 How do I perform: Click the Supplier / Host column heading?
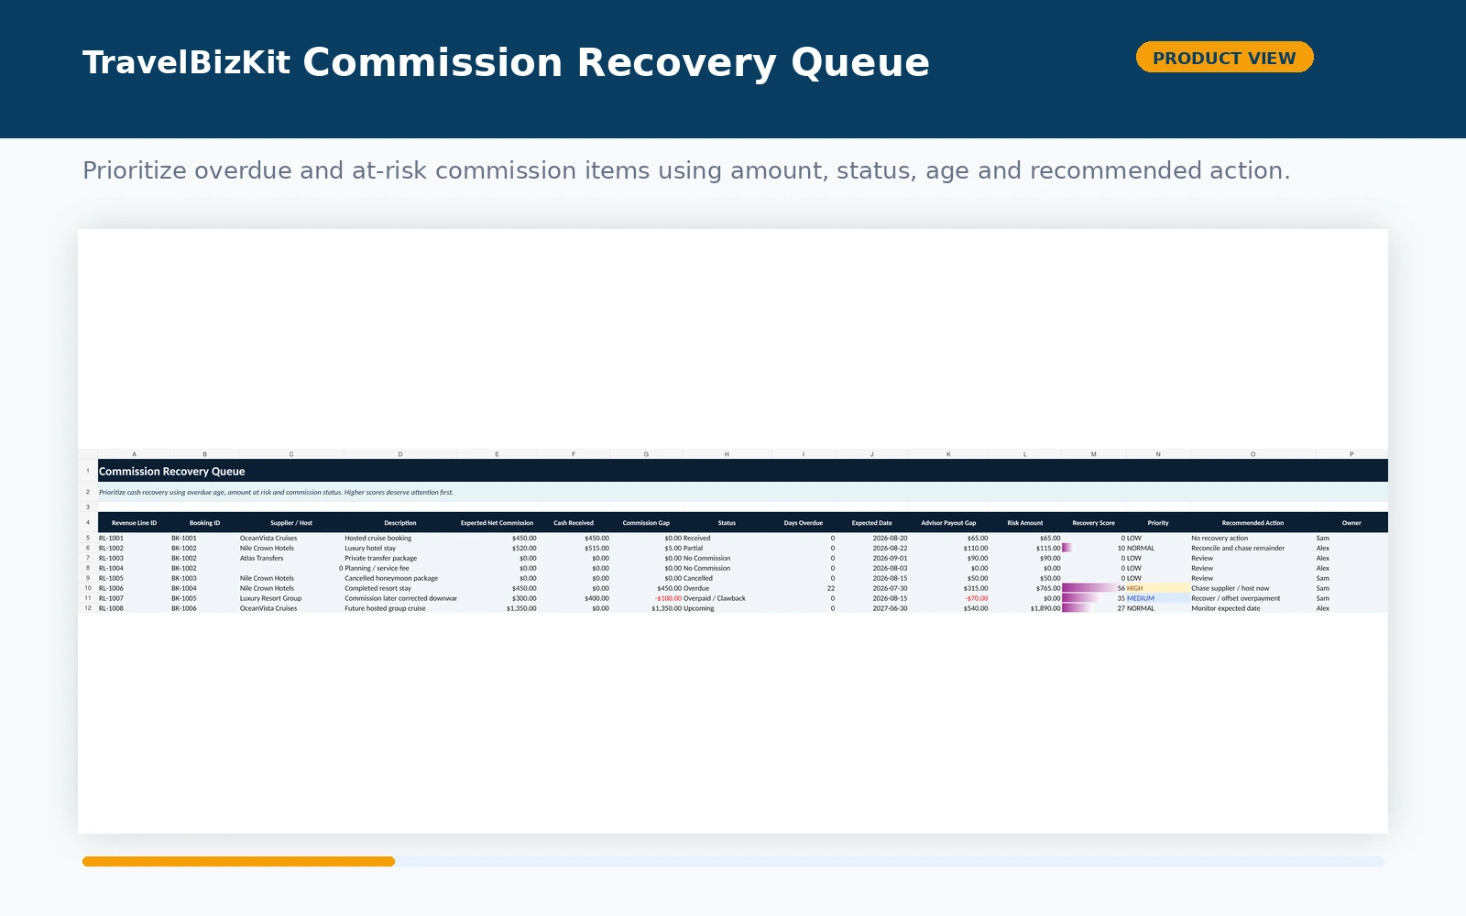tap(291, 523)
